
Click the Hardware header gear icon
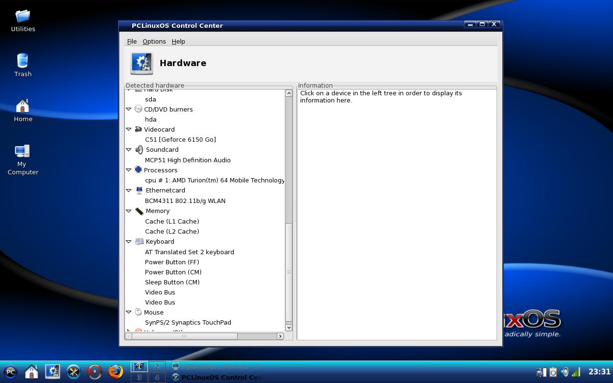[142, 63]
